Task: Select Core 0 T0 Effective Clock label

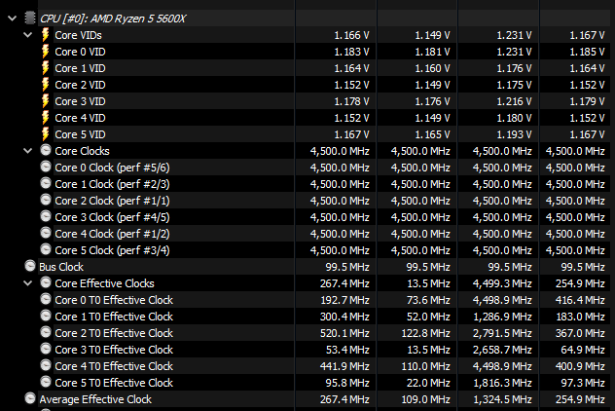Action: (114, 300)
